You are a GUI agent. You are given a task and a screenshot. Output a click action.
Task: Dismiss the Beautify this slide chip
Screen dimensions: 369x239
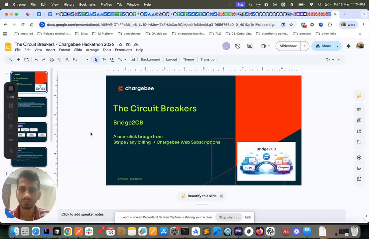[x=221, y=196]
